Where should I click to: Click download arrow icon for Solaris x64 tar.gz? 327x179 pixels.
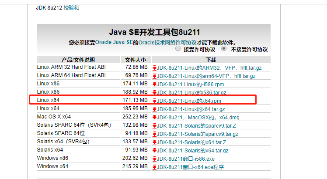pos(154,151)
